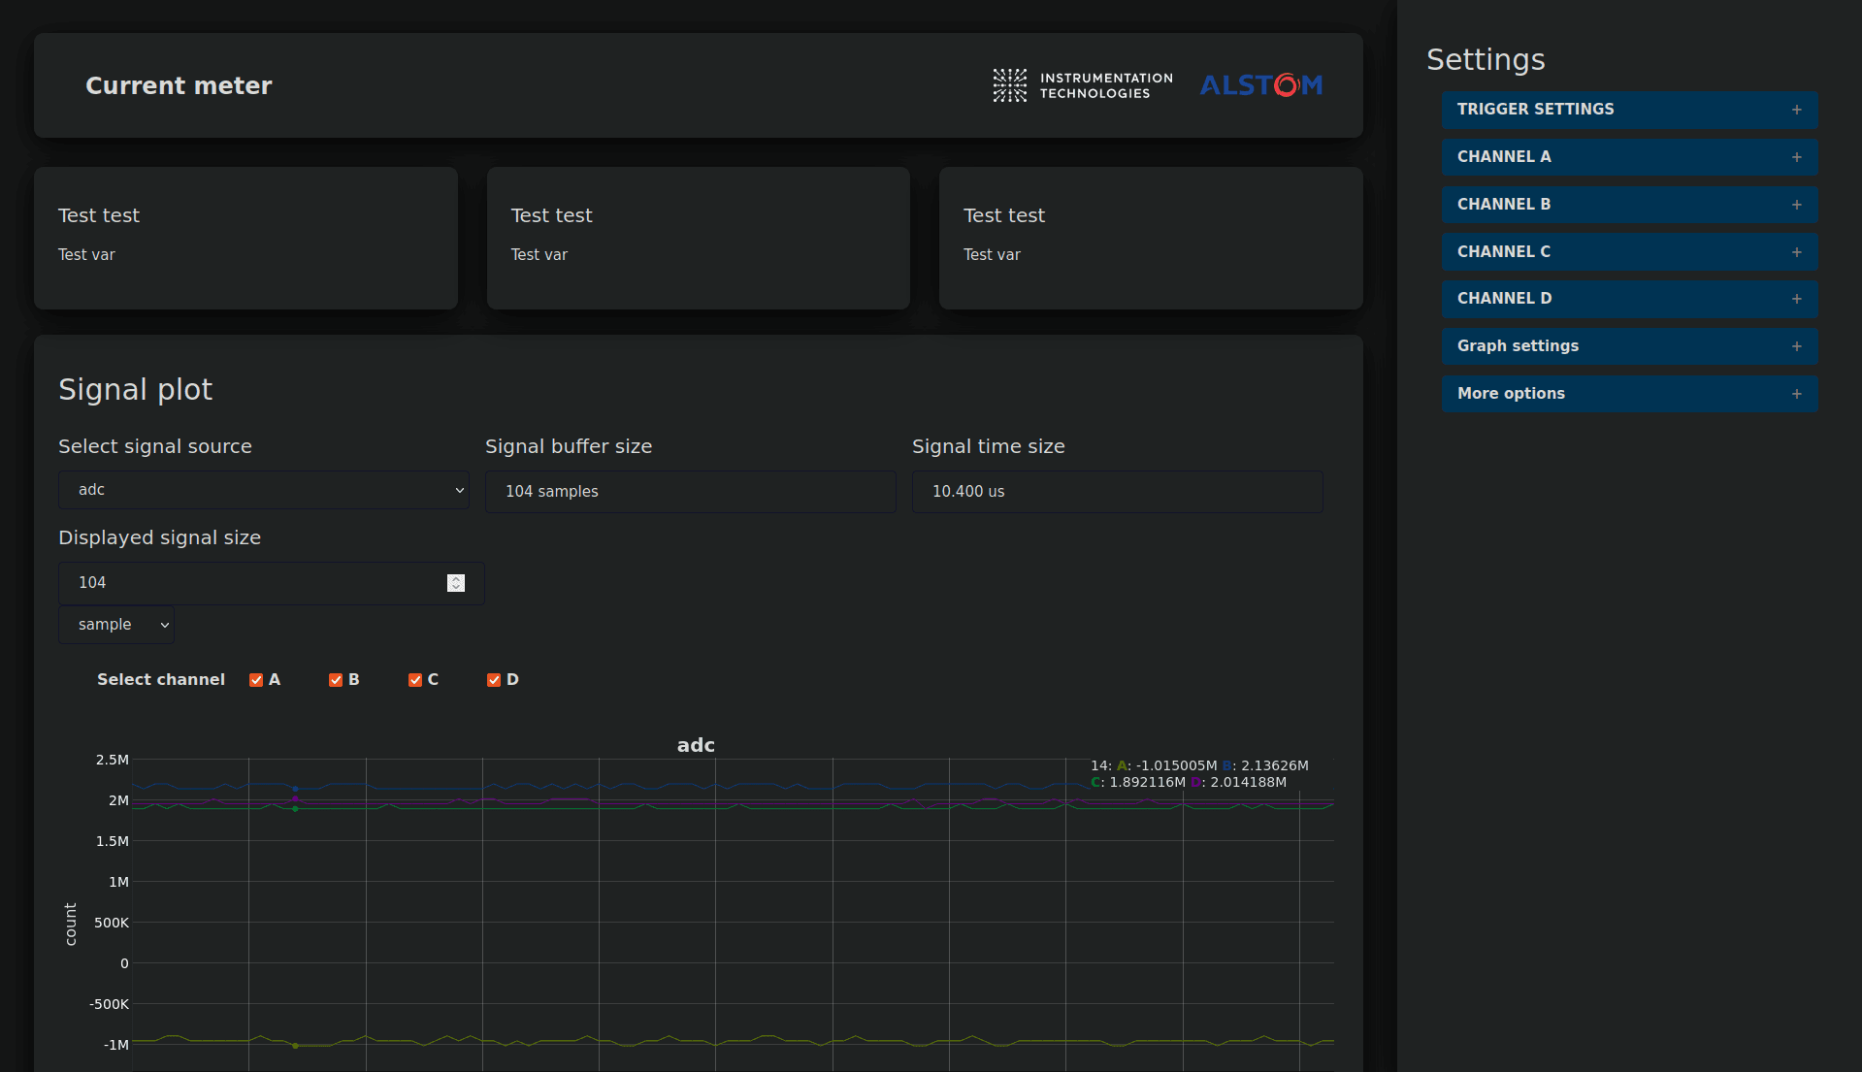Click the Signal buffer size label
1862x1072 pixels.
569,446
